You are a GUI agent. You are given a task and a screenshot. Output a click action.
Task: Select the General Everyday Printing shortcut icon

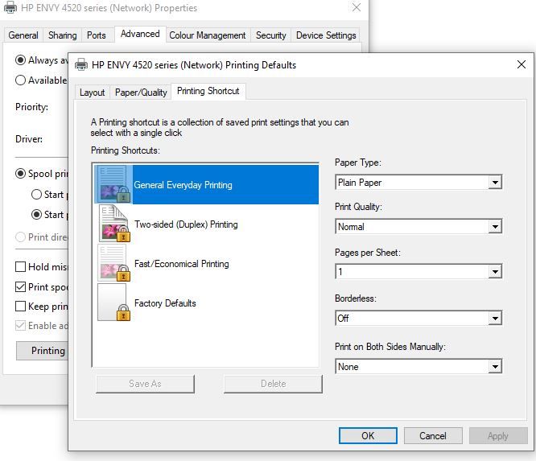113,184
